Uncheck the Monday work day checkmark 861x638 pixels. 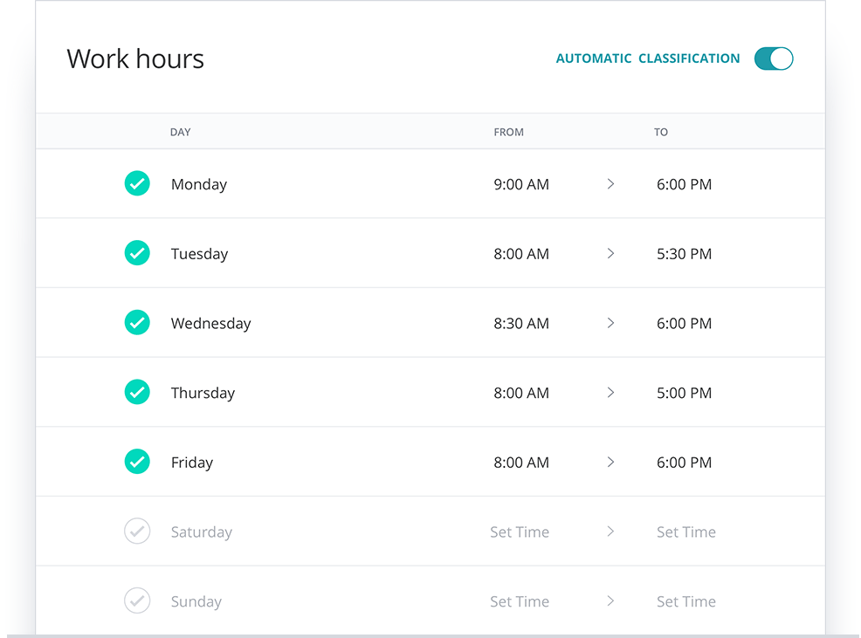(137, 183)
